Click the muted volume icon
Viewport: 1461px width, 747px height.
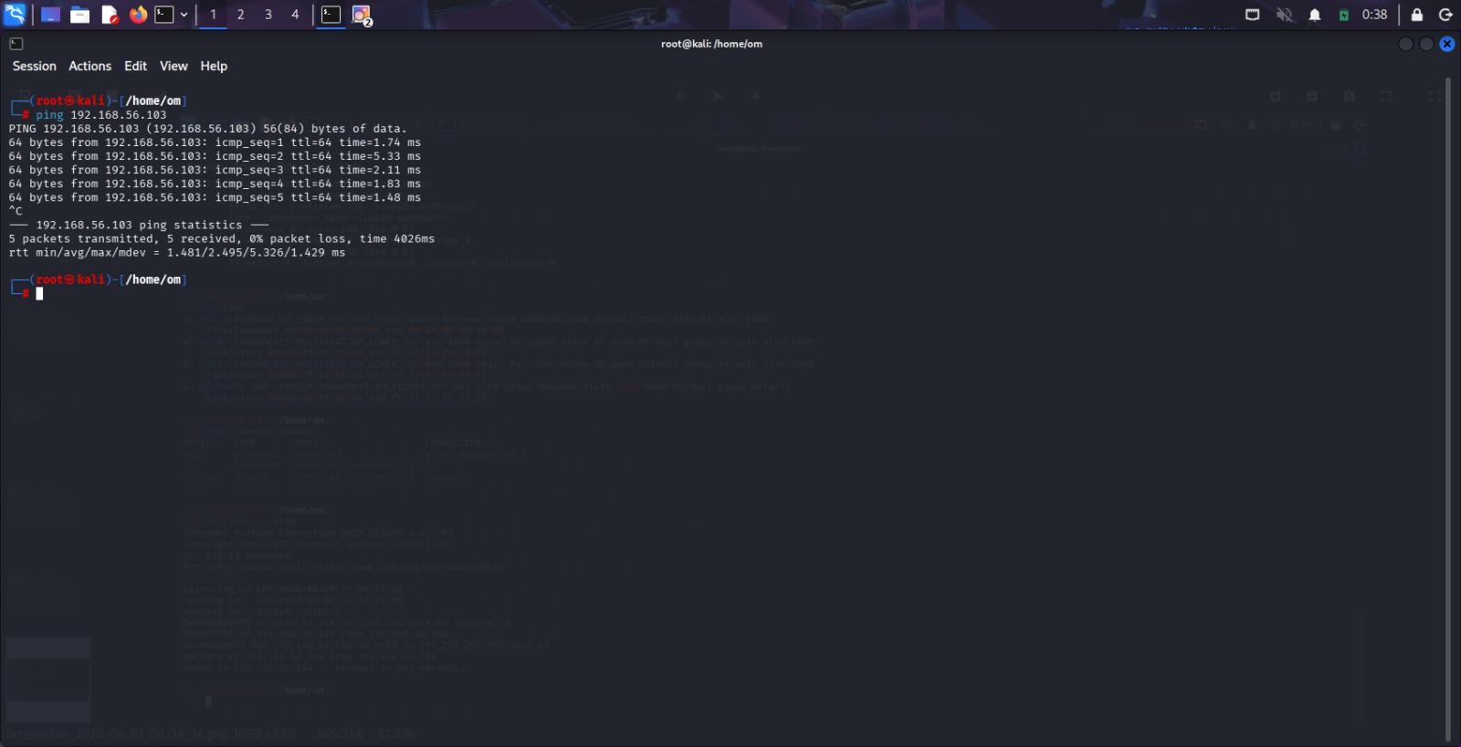coord(1284,15)
